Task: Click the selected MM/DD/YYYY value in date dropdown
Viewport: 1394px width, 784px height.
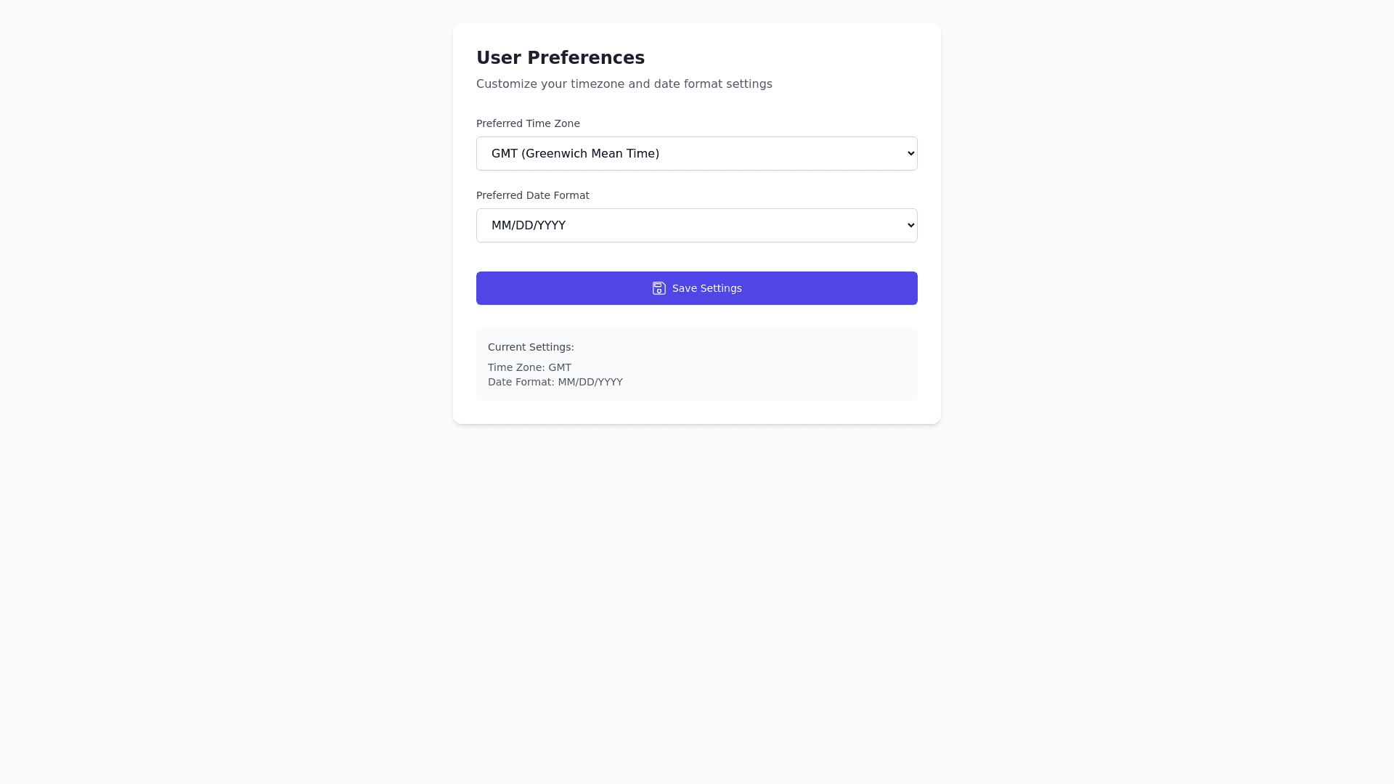Action: [528, 226]
